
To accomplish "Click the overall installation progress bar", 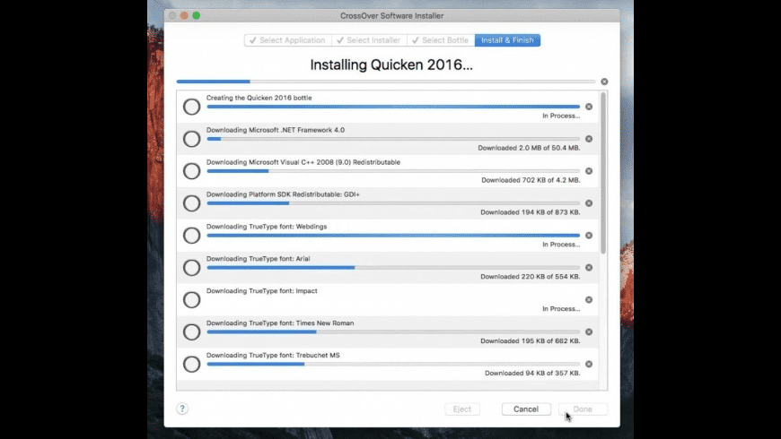I will coord(386,82).
